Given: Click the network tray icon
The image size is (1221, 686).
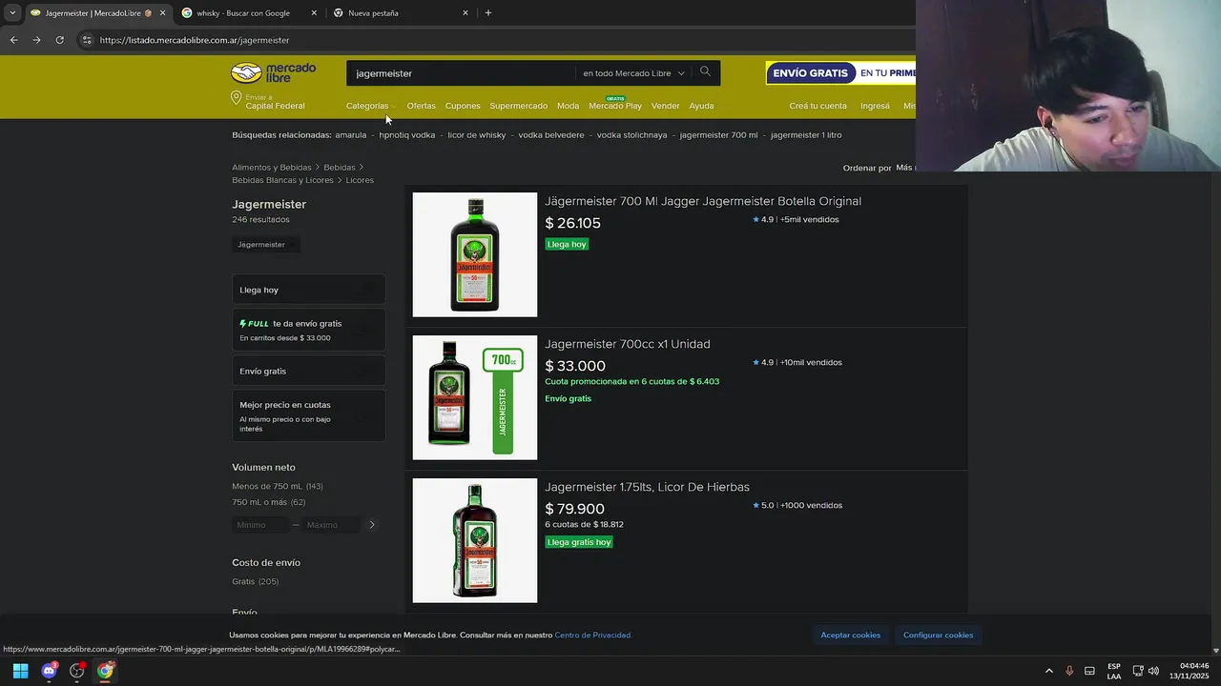Looking at the screenshot, I should click(1138, 671).
